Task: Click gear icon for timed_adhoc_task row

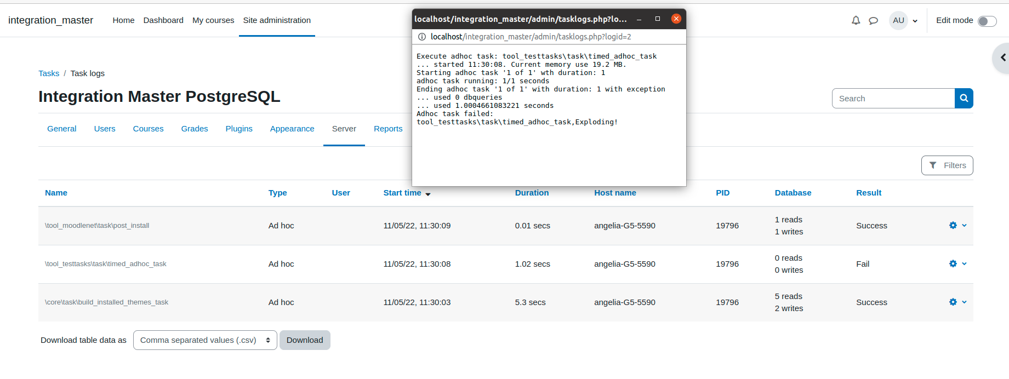Action: pyautogui.click(x=953, y=263)
